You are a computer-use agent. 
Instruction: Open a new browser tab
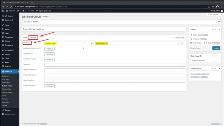click(x=32, y=3)
